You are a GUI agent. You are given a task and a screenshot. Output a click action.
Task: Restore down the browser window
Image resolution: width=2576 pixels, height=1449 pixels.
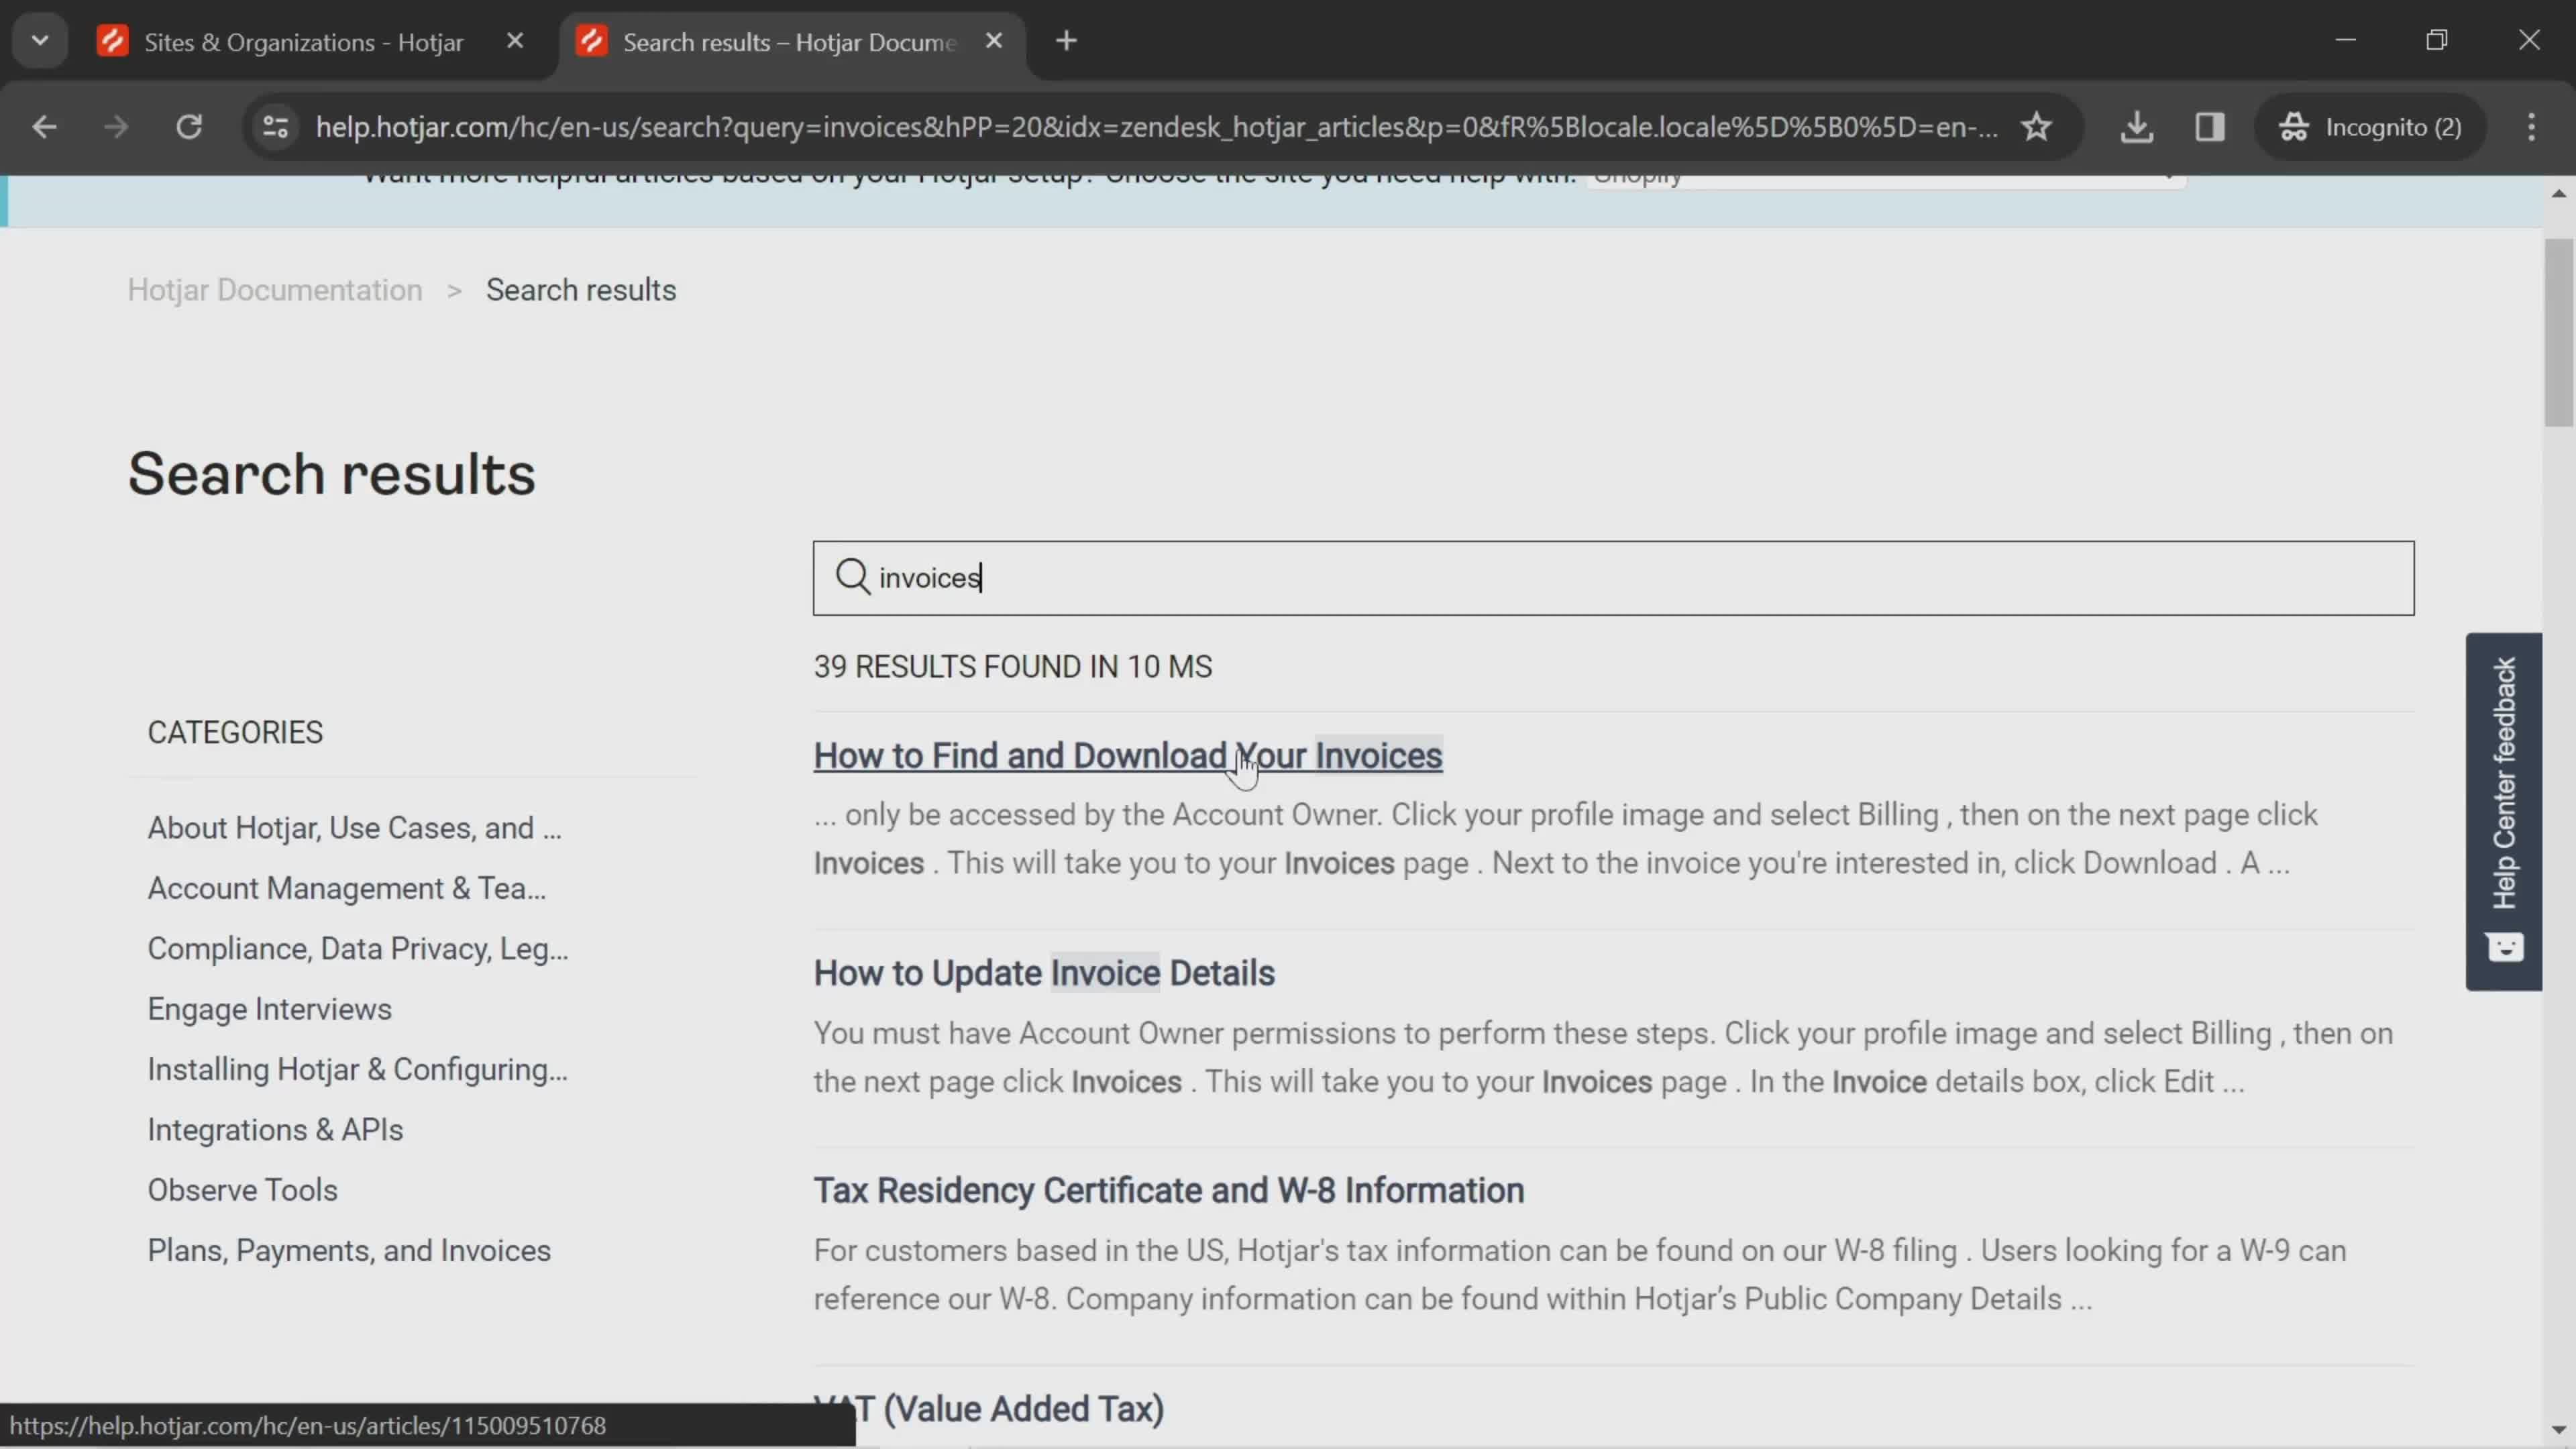coord(2437,40)
